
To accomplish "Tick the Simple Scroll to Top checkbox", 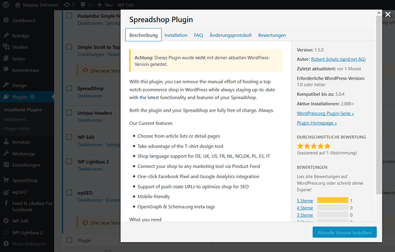I will point(69,46).
